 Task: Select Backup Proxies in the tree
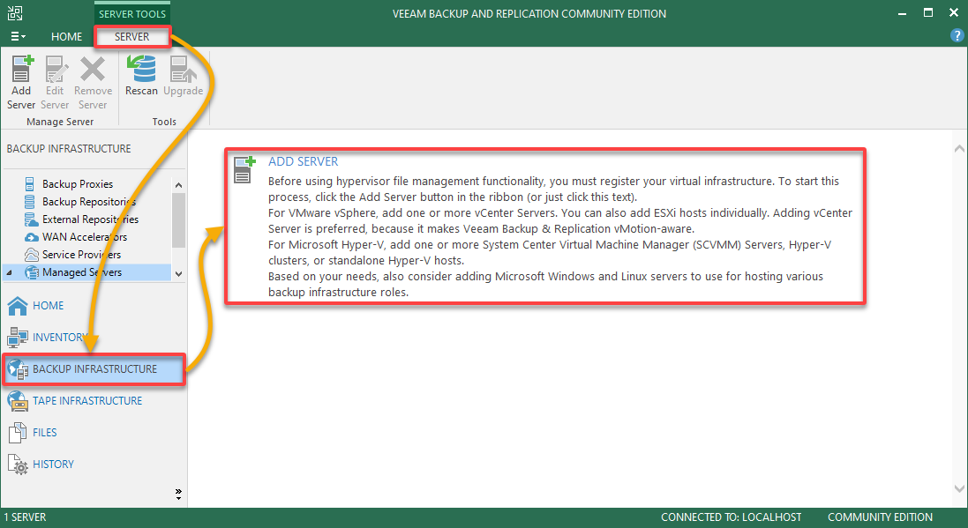tap(78, 184)
